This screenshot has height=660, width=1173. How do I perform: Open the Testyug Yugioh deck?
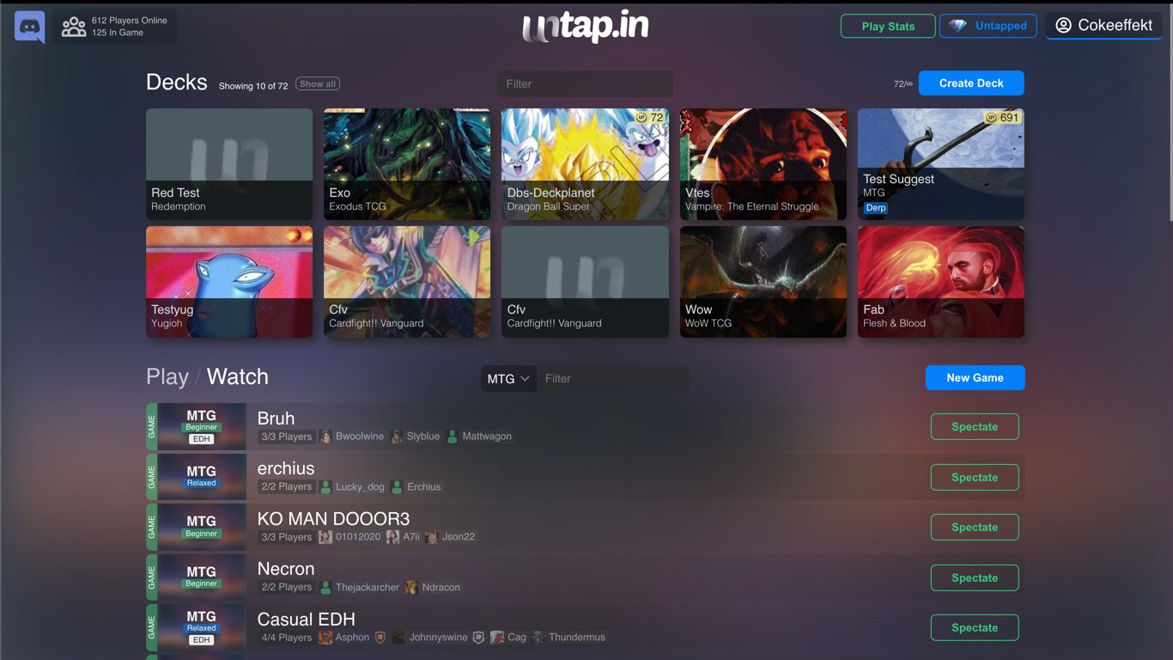click(x=229, y=282)
